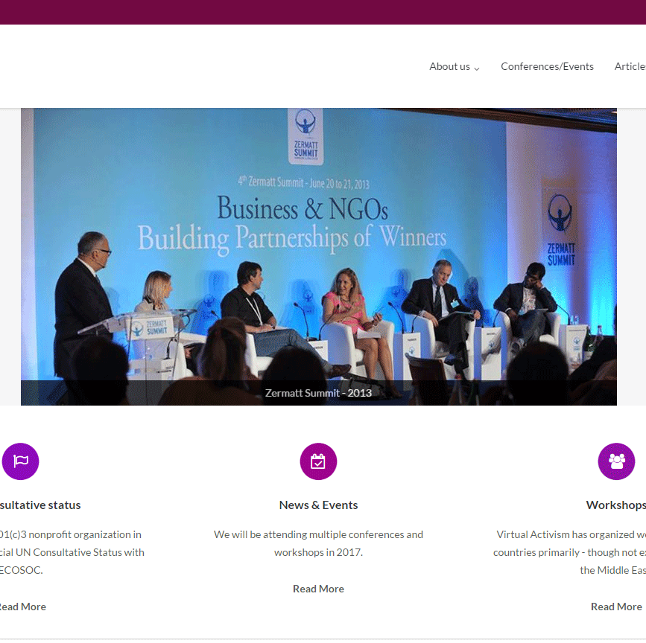The image size is (646, 643).
Task: Click Read More under Workshops
Action: [616, 607]
